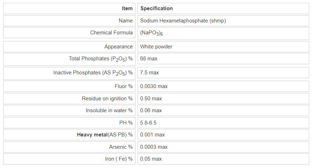Click the "Total Phosphates (P2O5) %" label
The height and width of the screenshot is (168, 312).
click(x=101, y=59)
